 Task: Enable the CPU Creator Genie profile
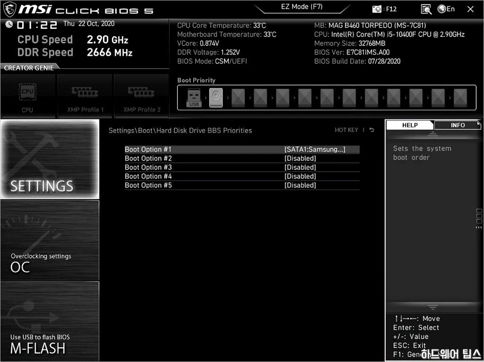pos(27,96)
